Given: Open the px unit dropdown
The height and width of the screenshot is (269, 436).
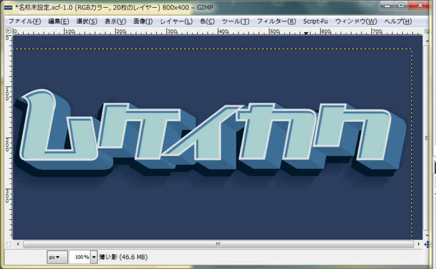Looking at the screenshot, I should click(57, 257).
